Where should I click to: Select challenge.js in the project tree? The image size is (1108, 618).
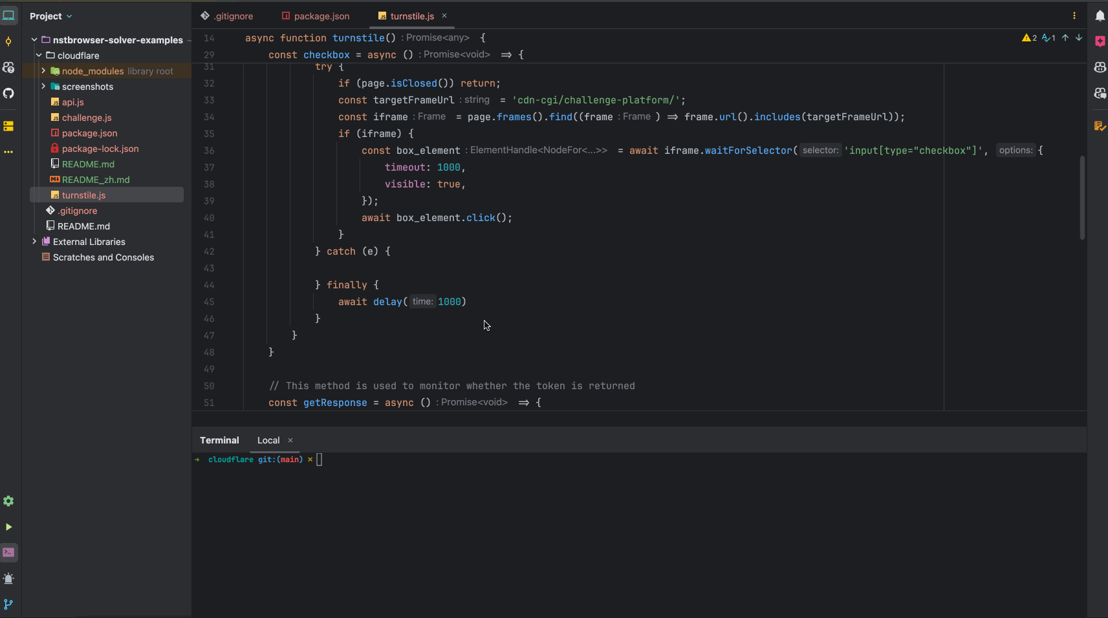pyautogui.click(x=87, y=118)
